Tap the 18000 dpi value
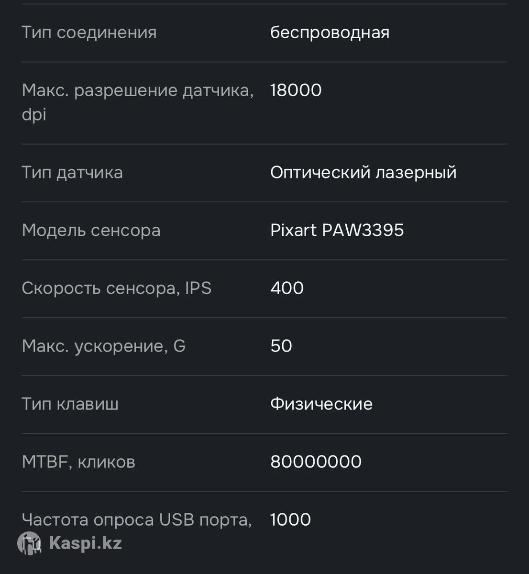529x574 pixels. click(296, 90)
